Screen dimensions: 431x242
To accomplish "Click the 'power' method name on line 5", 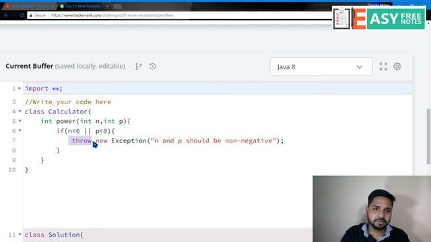I will 66,121.
